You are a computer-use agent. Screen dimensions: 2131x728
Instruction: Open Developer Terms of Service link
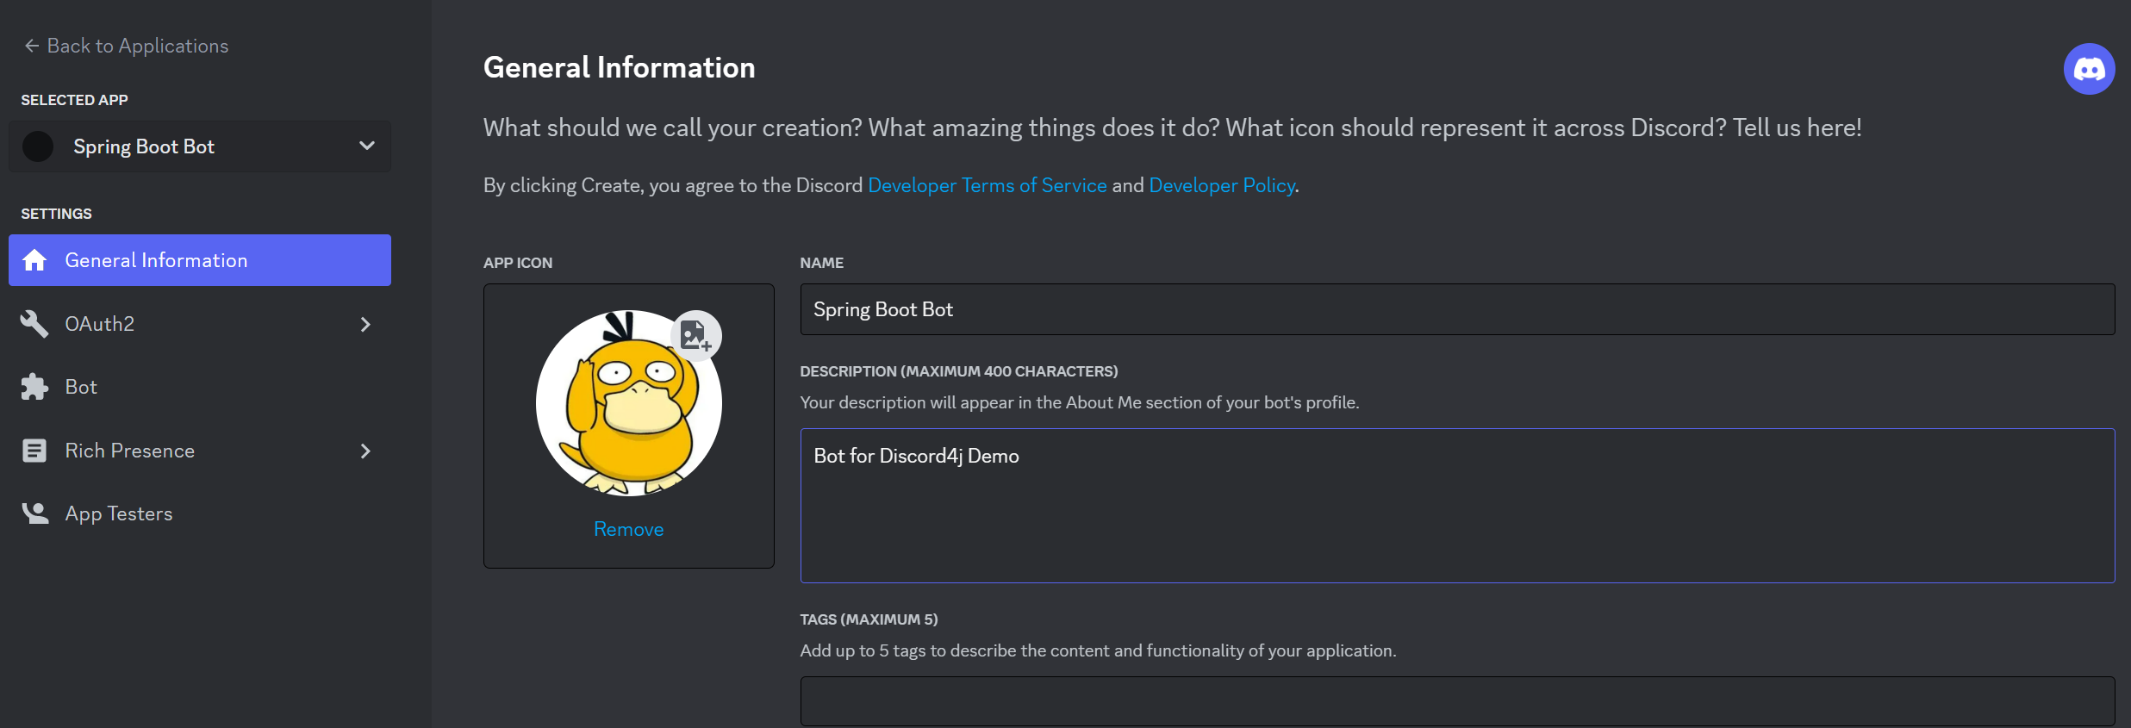987,185
